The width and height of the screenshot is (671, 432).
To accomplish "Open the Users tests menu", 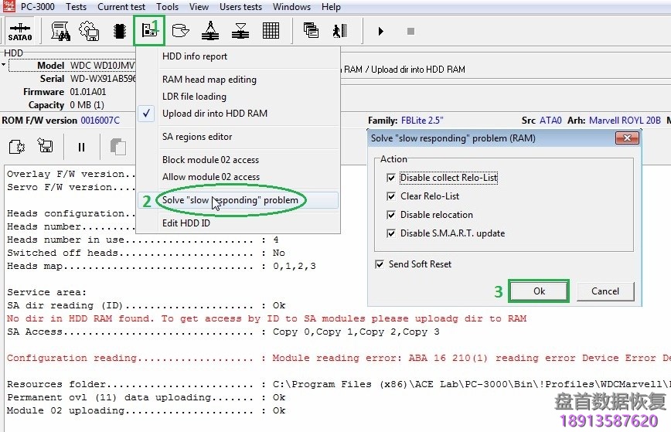I will 240,7.
